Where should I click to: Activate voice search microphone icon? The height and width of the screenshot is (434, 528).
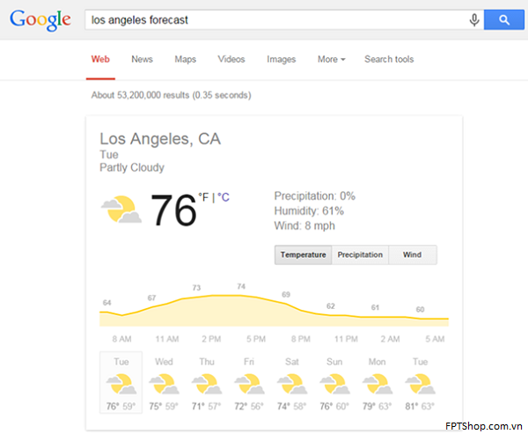474,20
